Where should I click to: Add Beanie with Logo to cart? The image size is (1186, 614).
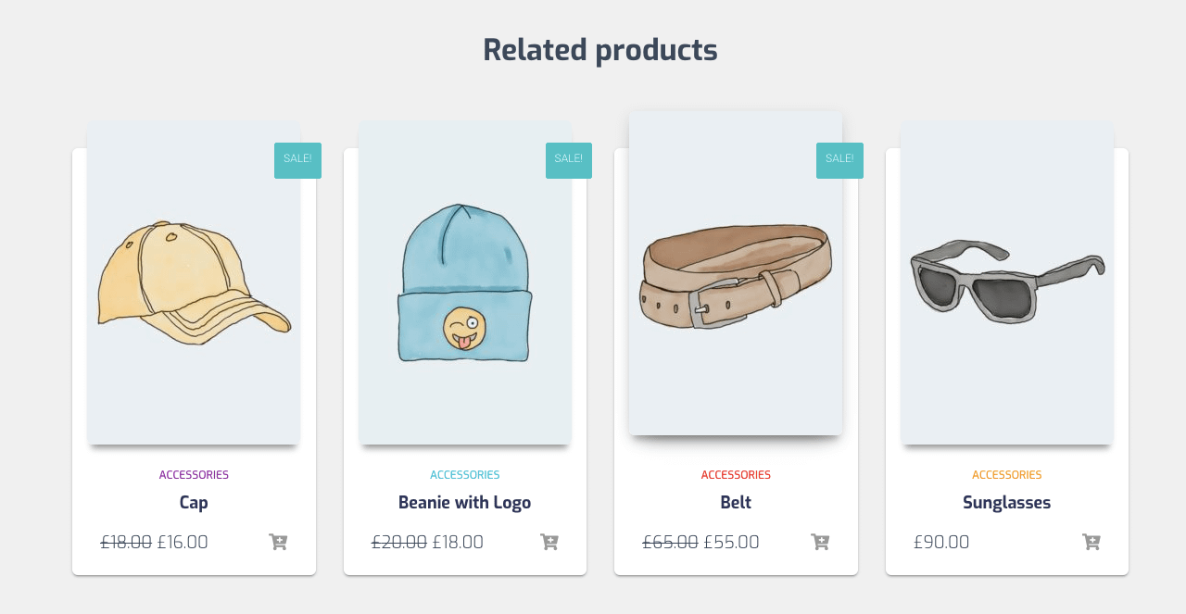pyautogui.click(x=549, y=542)
